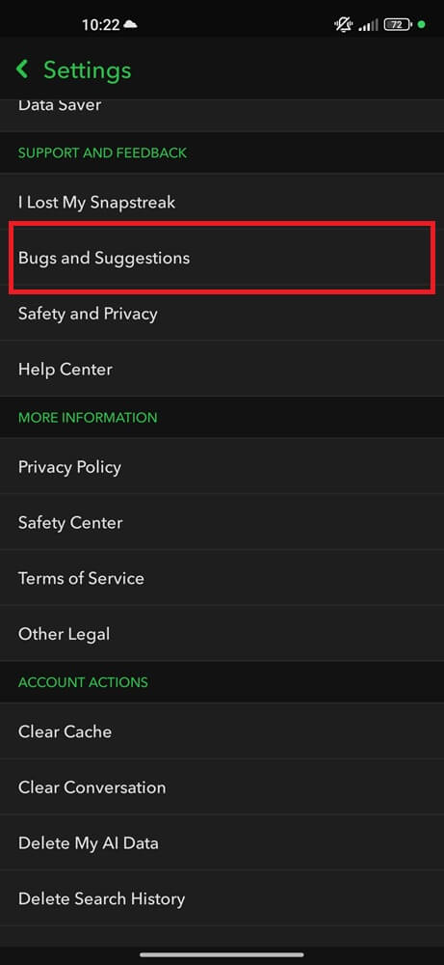This screenshot has height=965, width=444.
Task: Tap the cloud weather icon beside clock
Action: (130, 25)
